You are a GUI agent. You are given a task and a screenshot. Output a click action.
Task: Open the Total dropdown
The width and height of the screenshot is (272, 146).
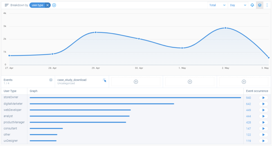(x=217, y=5)
